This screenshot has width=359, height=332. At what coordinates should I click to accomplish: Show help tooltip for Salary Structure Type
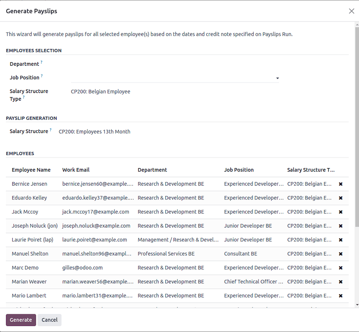coord(23,98)
